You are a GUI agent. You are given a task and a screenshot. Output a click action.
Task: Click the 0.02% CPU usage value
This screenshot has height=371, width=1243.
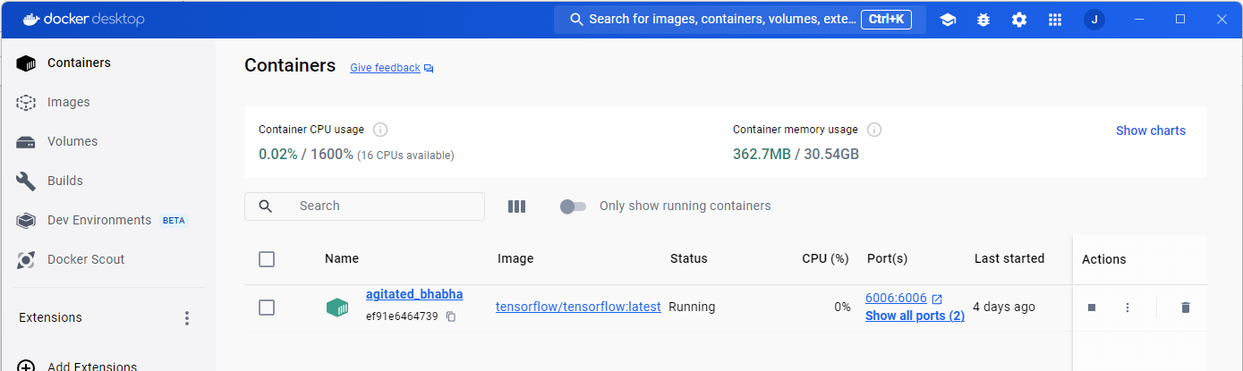(x=278, y=155)
